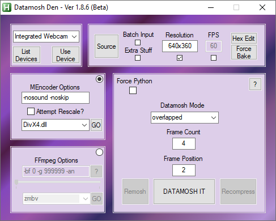The image size is (276, 221).
Task: Click the Frame Count field
Action: 184,143
